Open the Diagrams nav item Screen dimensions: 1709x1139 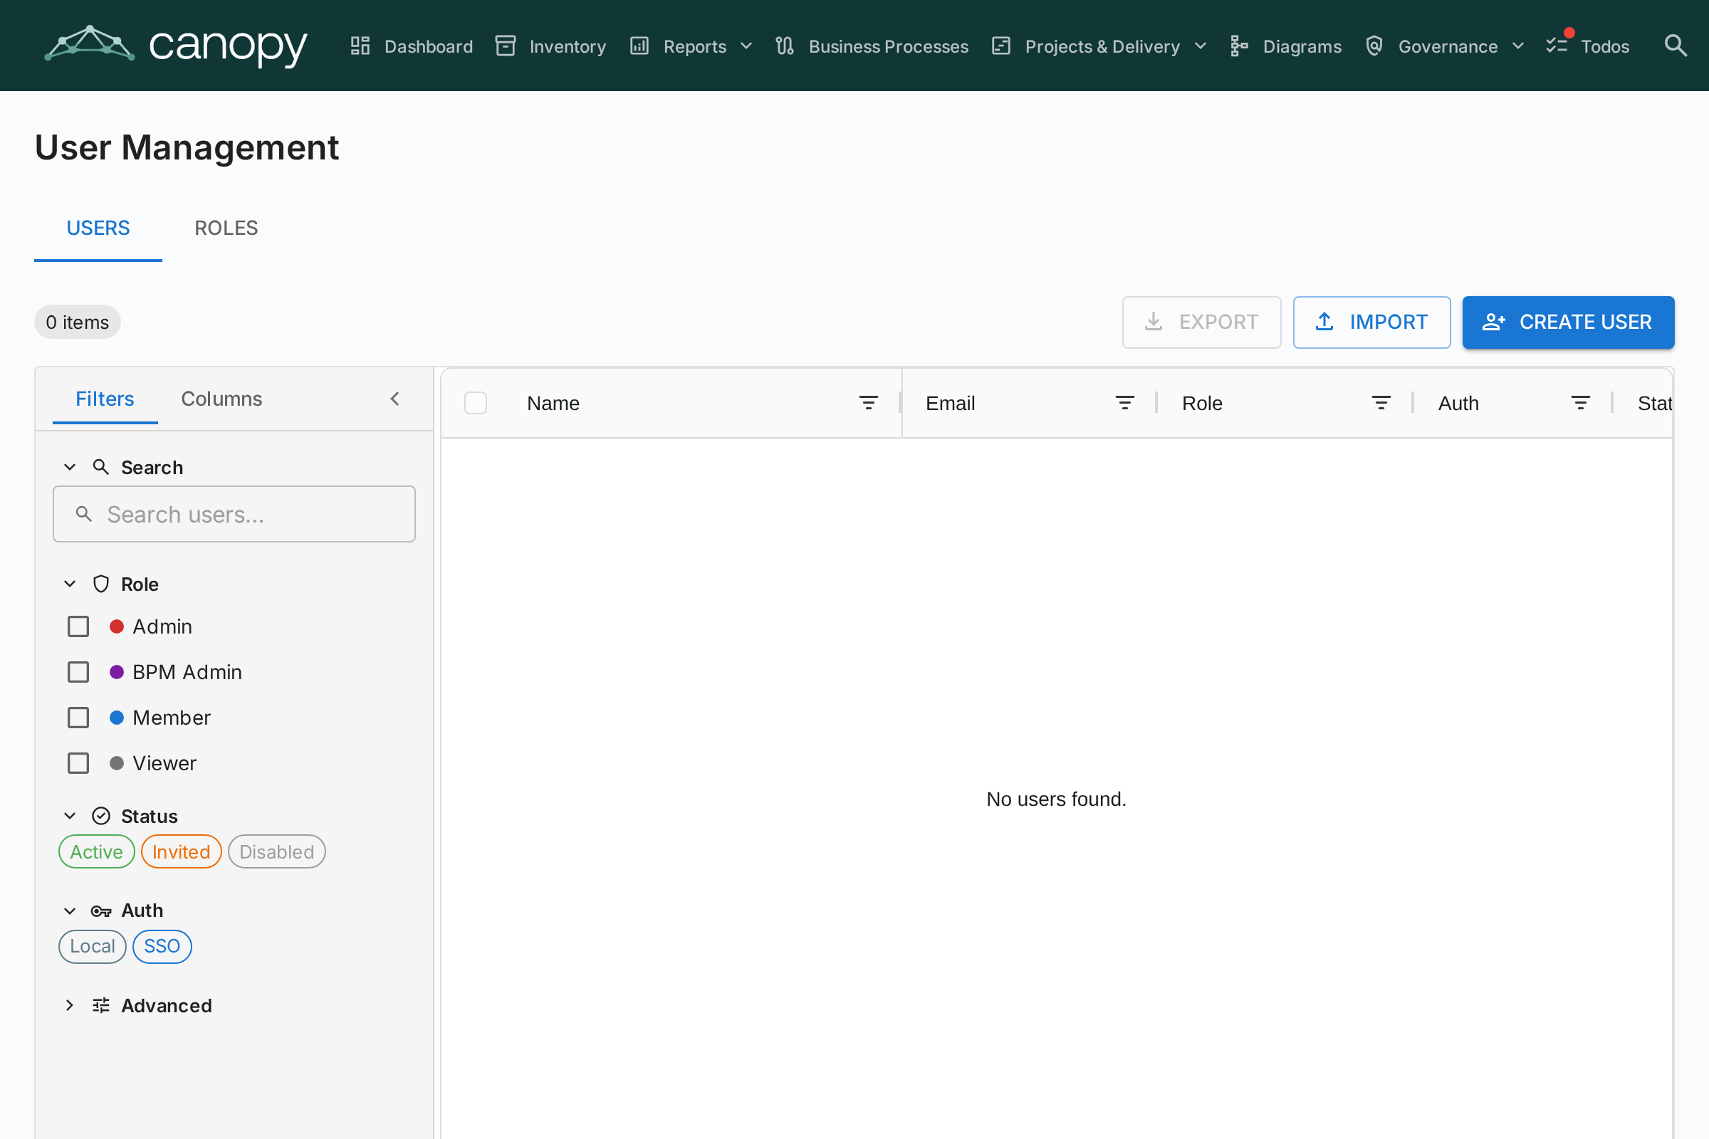click(1285, 46)
